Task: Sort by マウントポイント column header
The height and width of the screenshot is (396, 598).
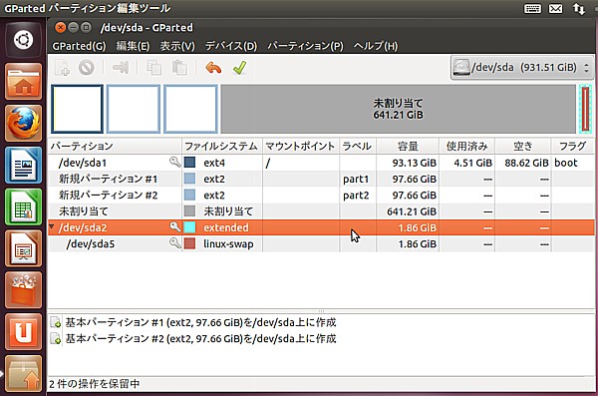Action: (x=301, y=147)
